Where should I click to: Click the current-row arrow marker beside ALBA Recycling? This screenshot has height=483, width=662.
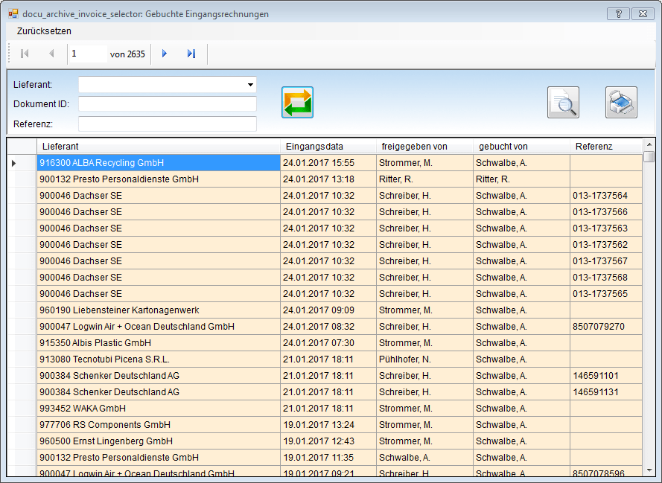click(13, 163)
